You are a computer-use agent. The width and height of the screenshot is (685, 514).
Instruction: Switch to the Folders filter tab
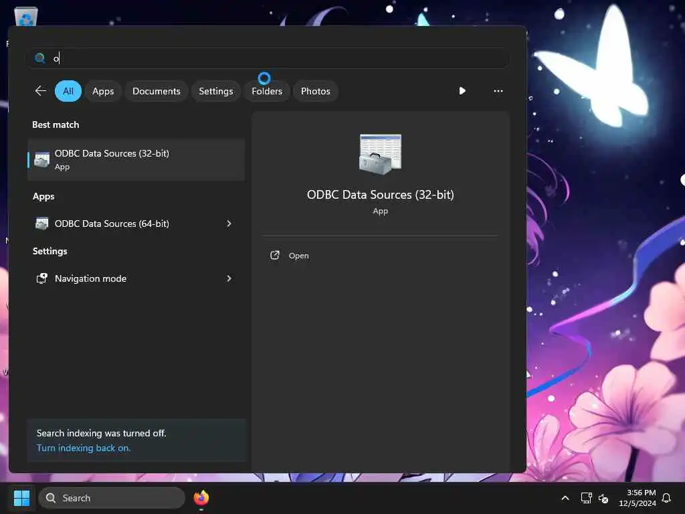tap(267, 91)
